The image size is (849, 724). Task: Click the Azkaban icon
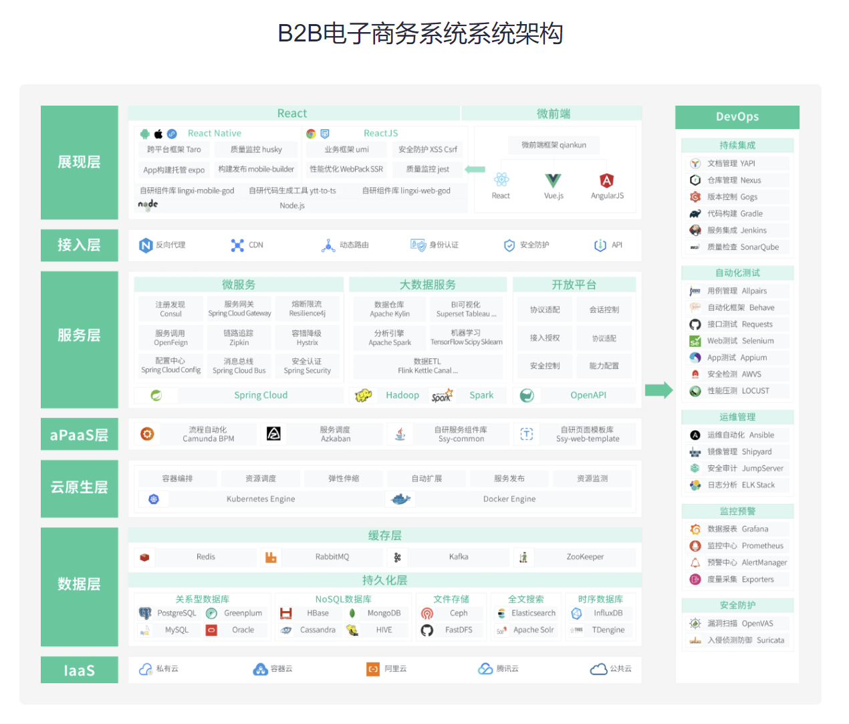coord(273,434)
